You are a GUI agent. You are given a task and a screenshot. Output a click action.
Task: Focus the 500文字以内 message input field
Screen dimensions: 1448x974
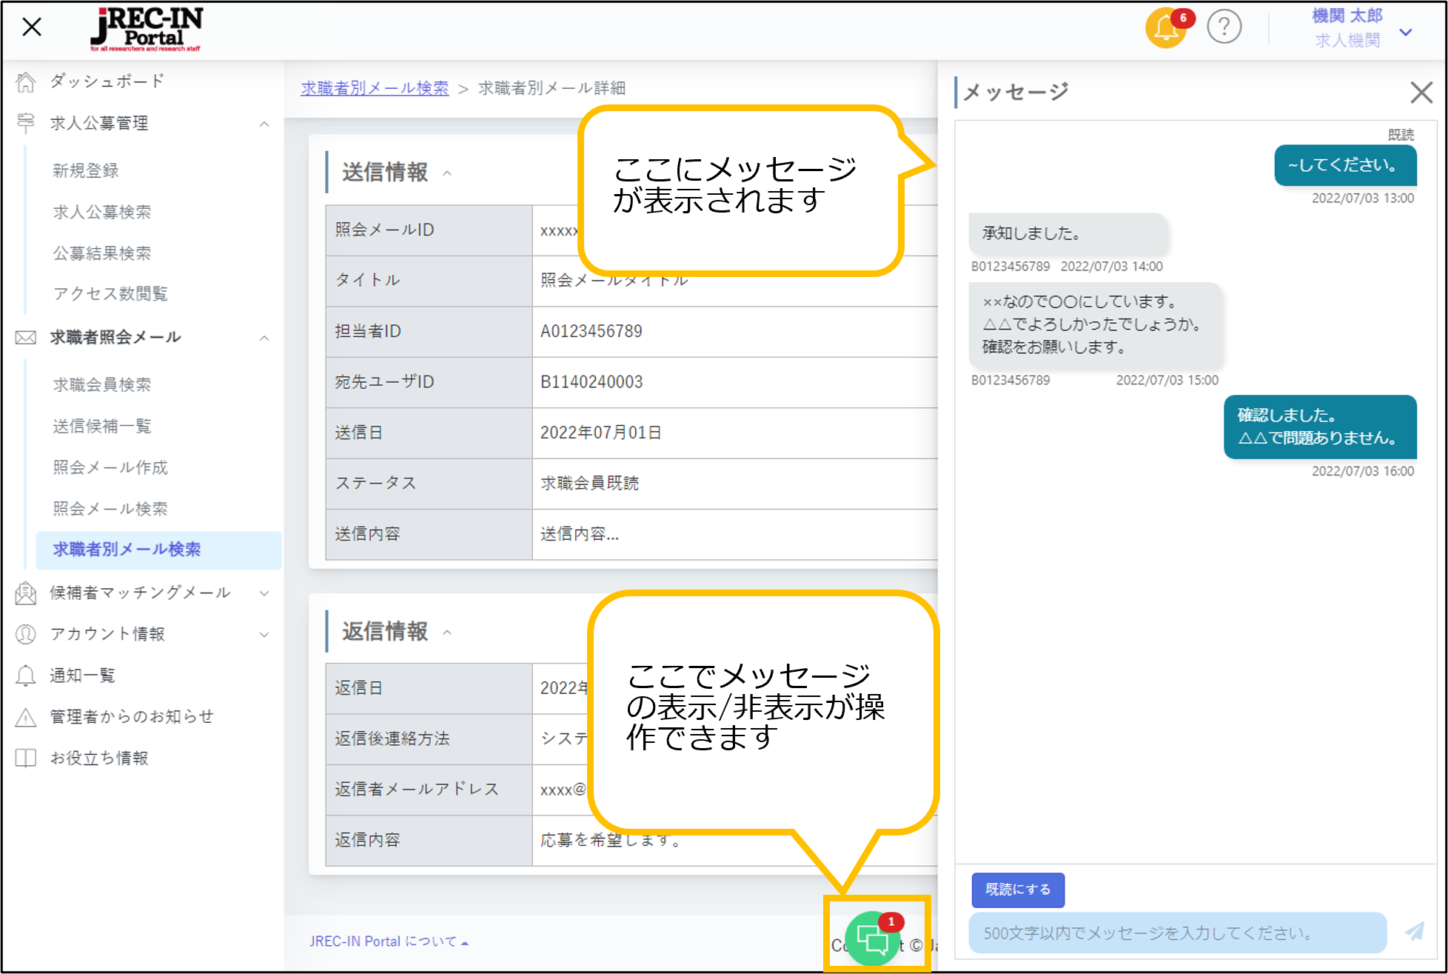click(x=1177, y=933)
